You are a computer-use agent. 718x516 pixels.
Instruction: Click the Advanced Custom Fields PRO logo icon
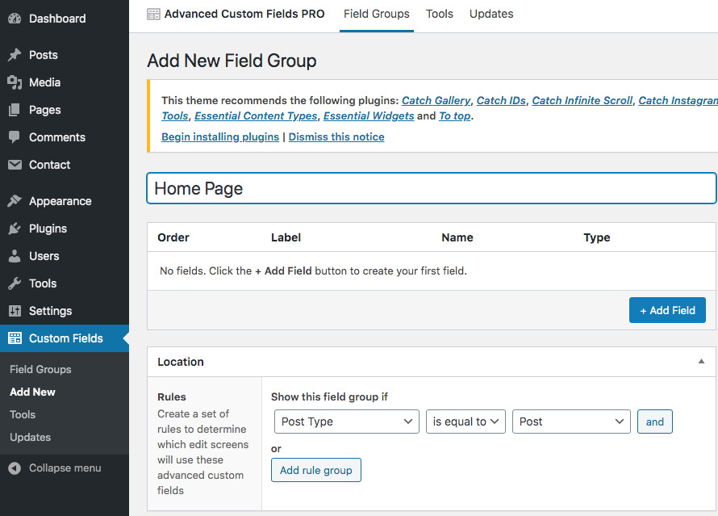click(x=153, y=15)
